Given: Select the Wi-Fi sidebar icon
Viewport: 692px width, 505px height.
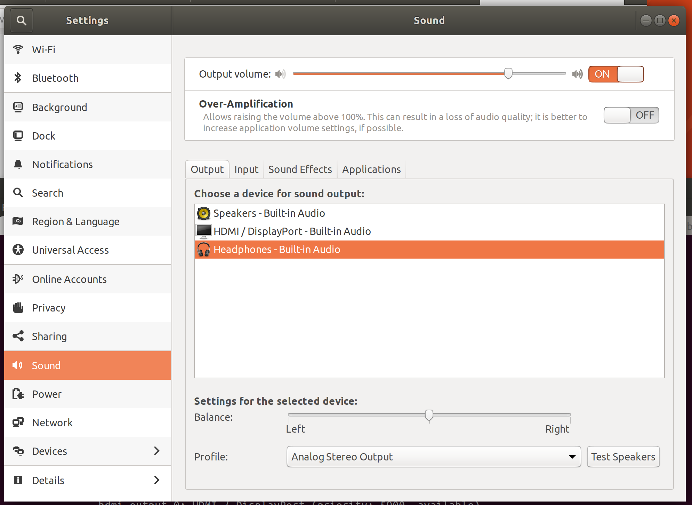Looking at the screenshot, I should coord(18,49).
